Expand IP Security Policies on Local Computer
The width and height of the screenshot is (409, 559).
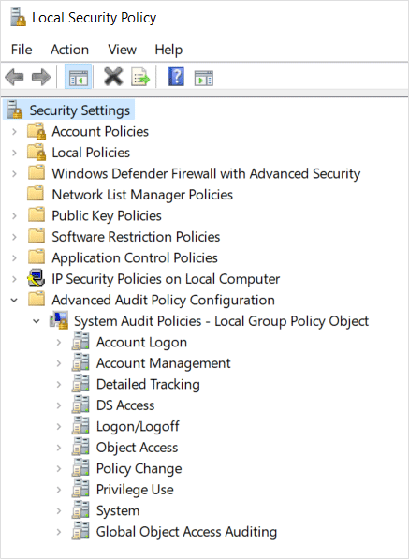pos(14,279)
